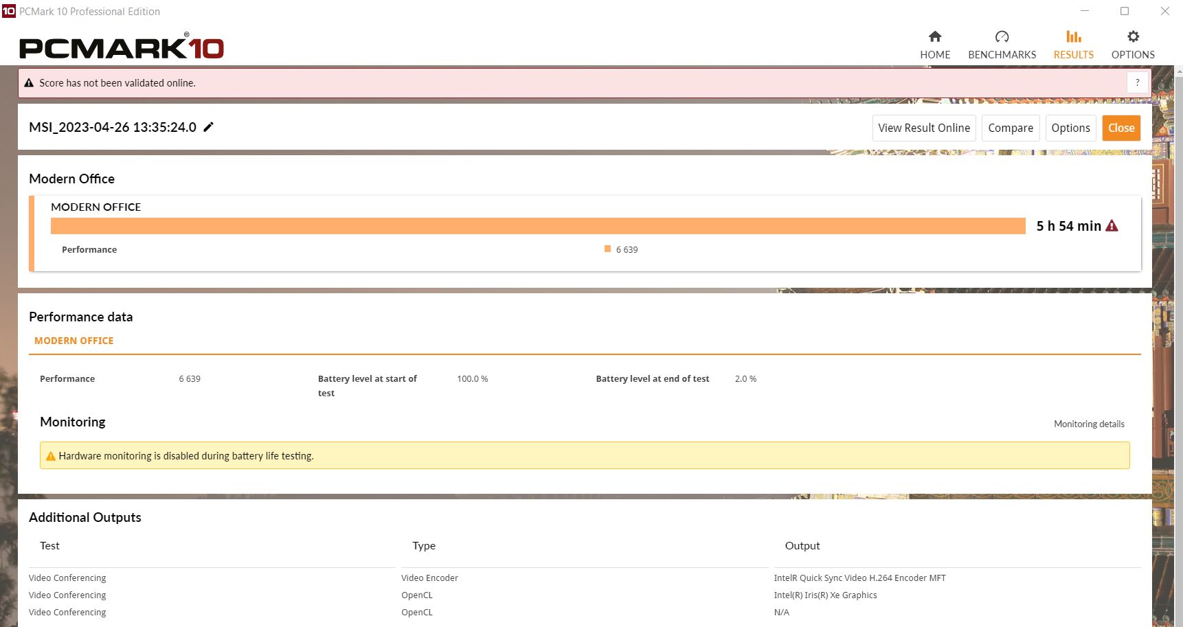Open the OPTIONS section

[x=1133, y=45]
